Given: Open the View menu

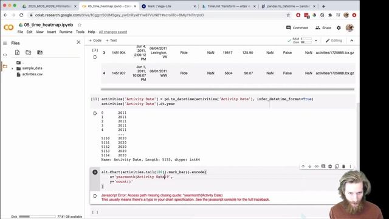Looking at the screenshot, I should (40, 32).
